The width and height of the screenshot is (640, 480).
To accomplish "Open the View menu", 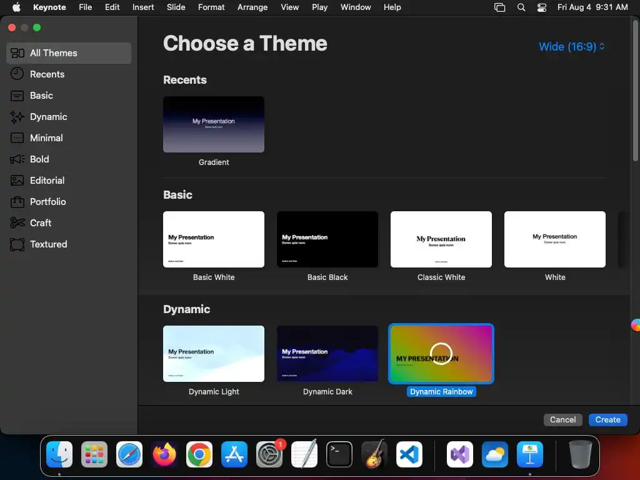I will pos(290,7).
